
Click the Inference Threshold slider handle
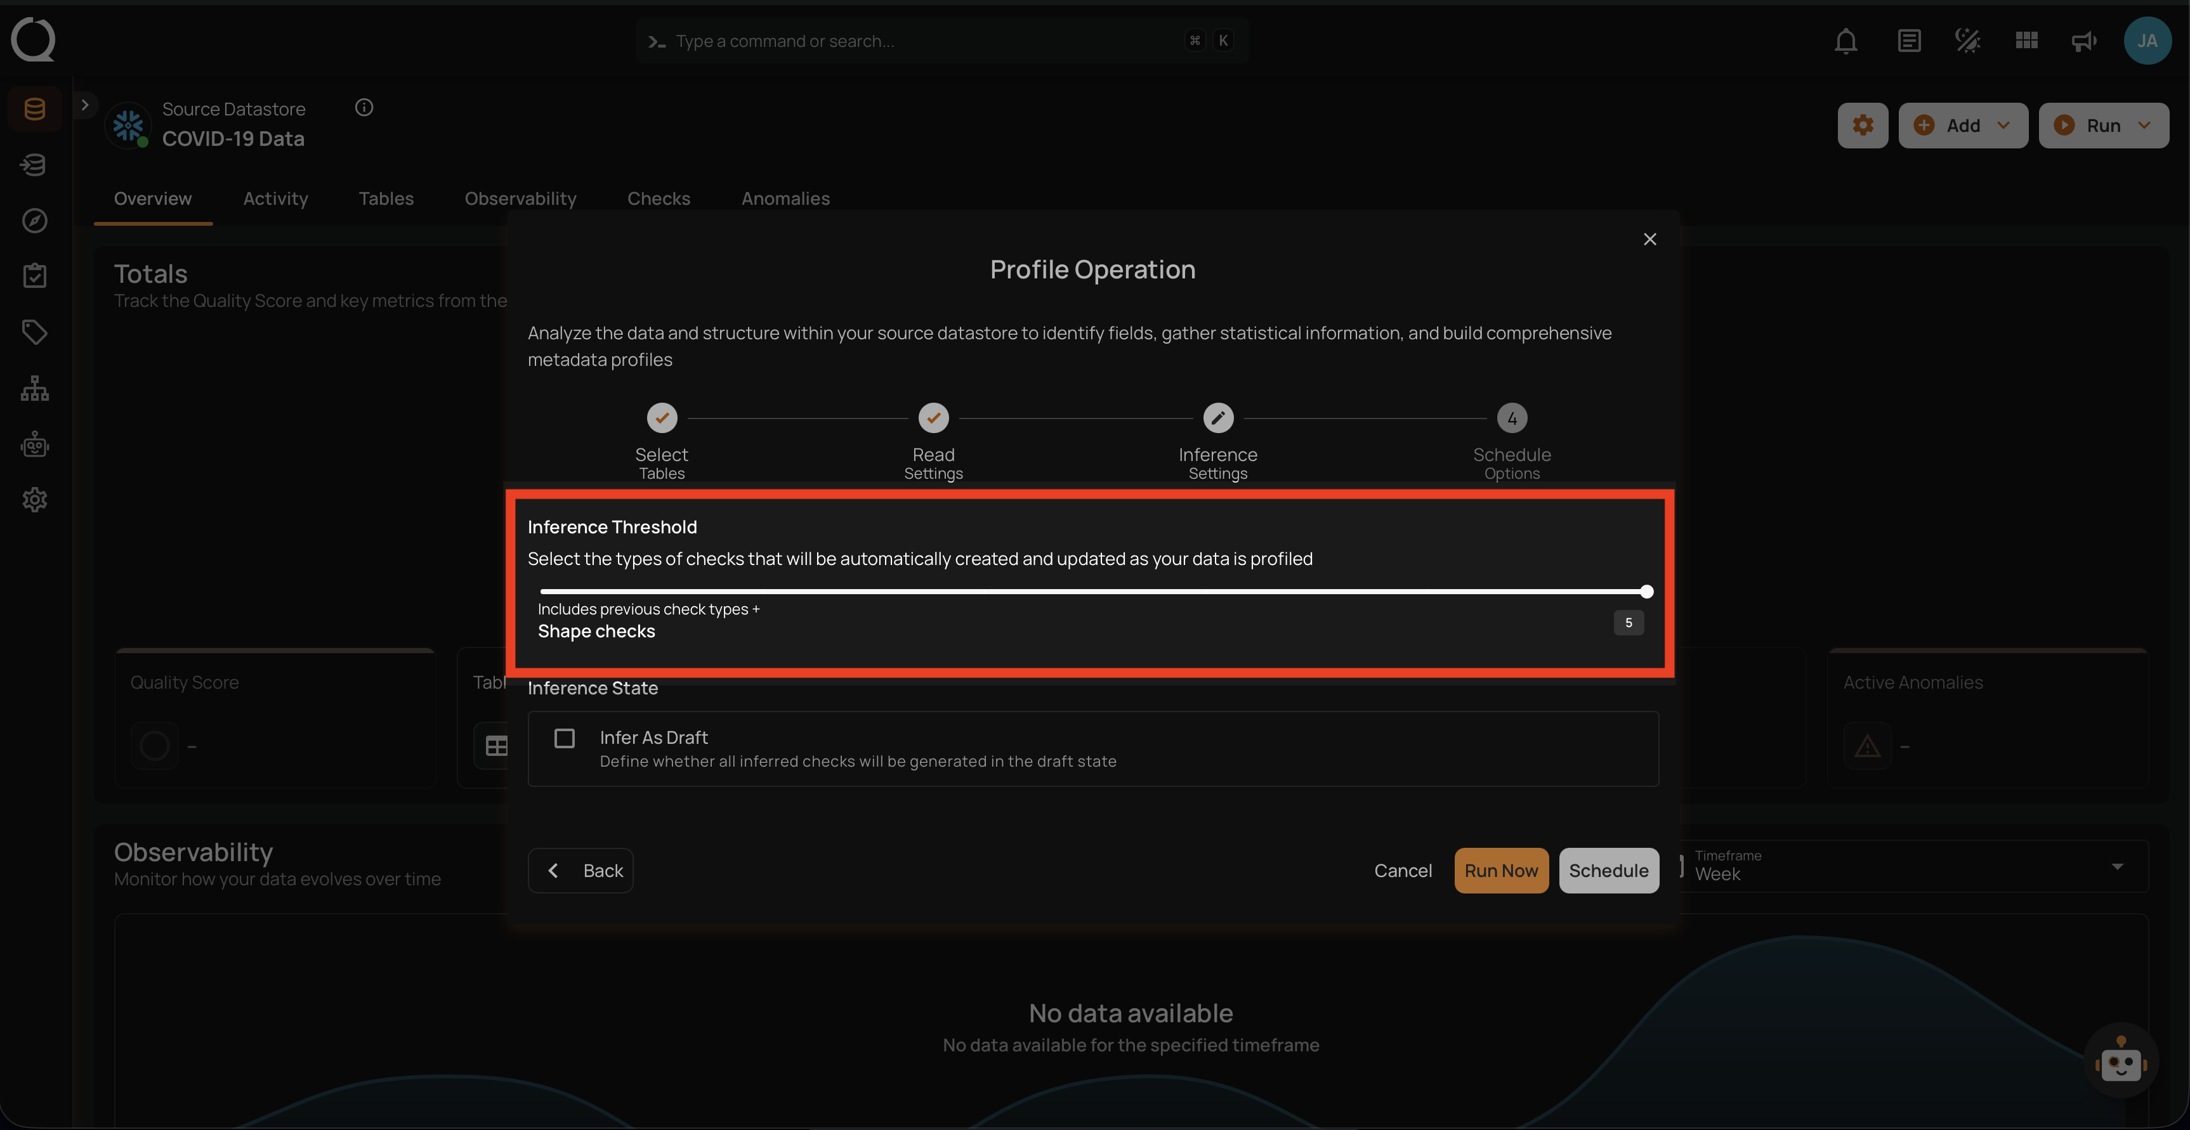1647,592
